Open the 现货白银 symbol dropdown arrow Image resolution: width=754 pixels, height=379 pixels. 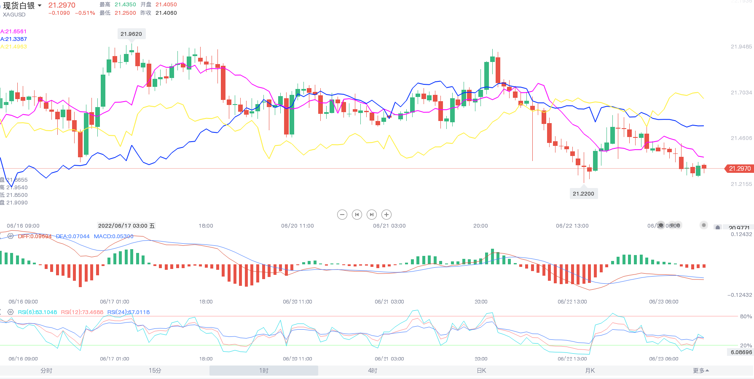40,5
